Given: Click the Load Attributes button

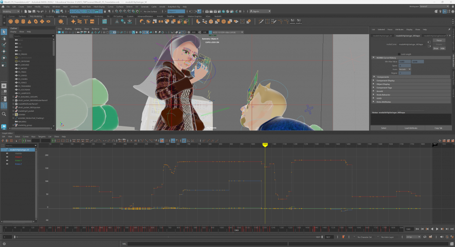Looking at the screenshot, I should [x=410, y=128].
